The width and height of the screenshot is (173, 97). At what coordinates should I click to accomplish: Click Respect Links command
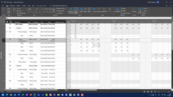pyautogui.click(x=60, y=11)
